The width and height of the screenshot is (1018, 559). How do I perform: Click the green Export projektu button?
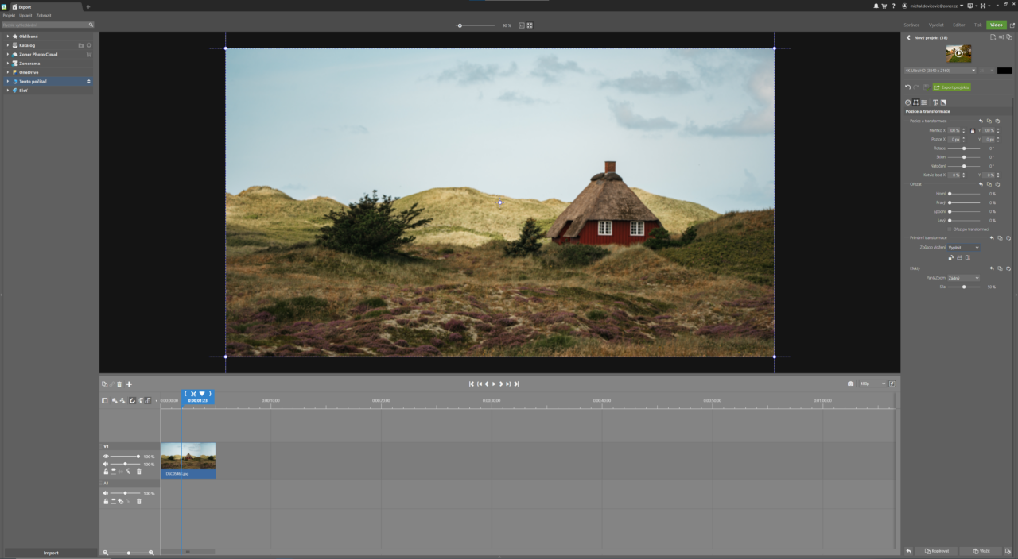[952, 87]
